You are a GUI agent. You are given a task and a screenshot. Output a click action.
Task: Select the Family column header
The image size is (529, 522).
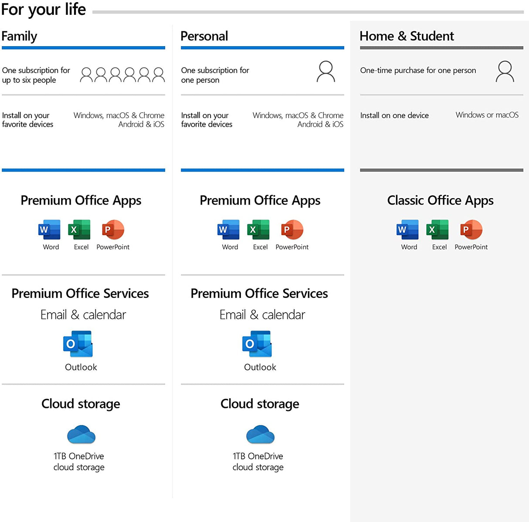[x=19, y=36]
